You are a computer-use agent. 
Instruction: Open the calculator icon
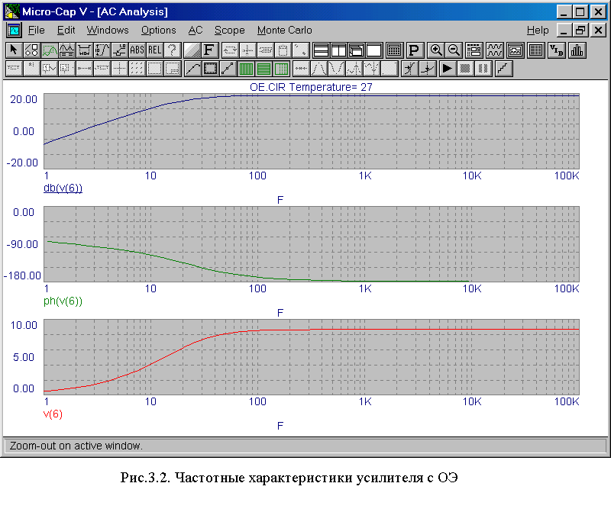394,50
